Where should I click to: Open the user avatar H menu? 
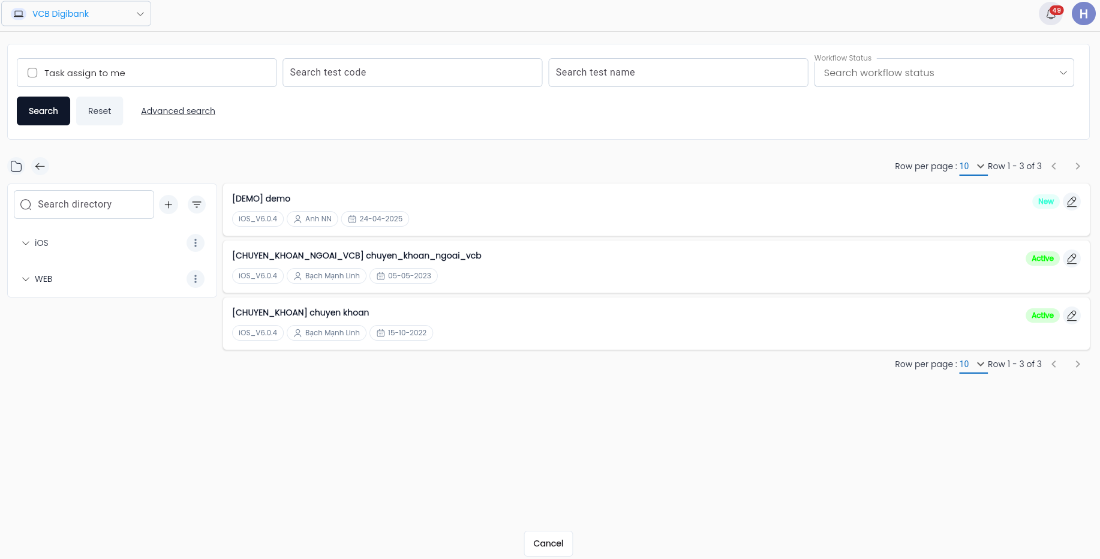click(x=1083, y=14)
